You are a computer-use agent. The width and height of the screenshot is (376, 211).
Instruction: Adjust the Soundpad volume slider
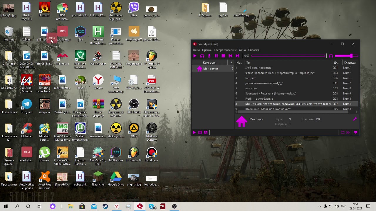coord(346,56)
